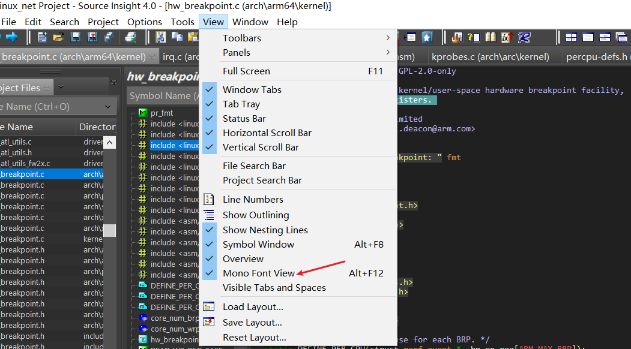Image resolution: width=631 pixels, height=349 pixels.
Task: Click the Save All toolbar icon
Action: coord(109,37)
